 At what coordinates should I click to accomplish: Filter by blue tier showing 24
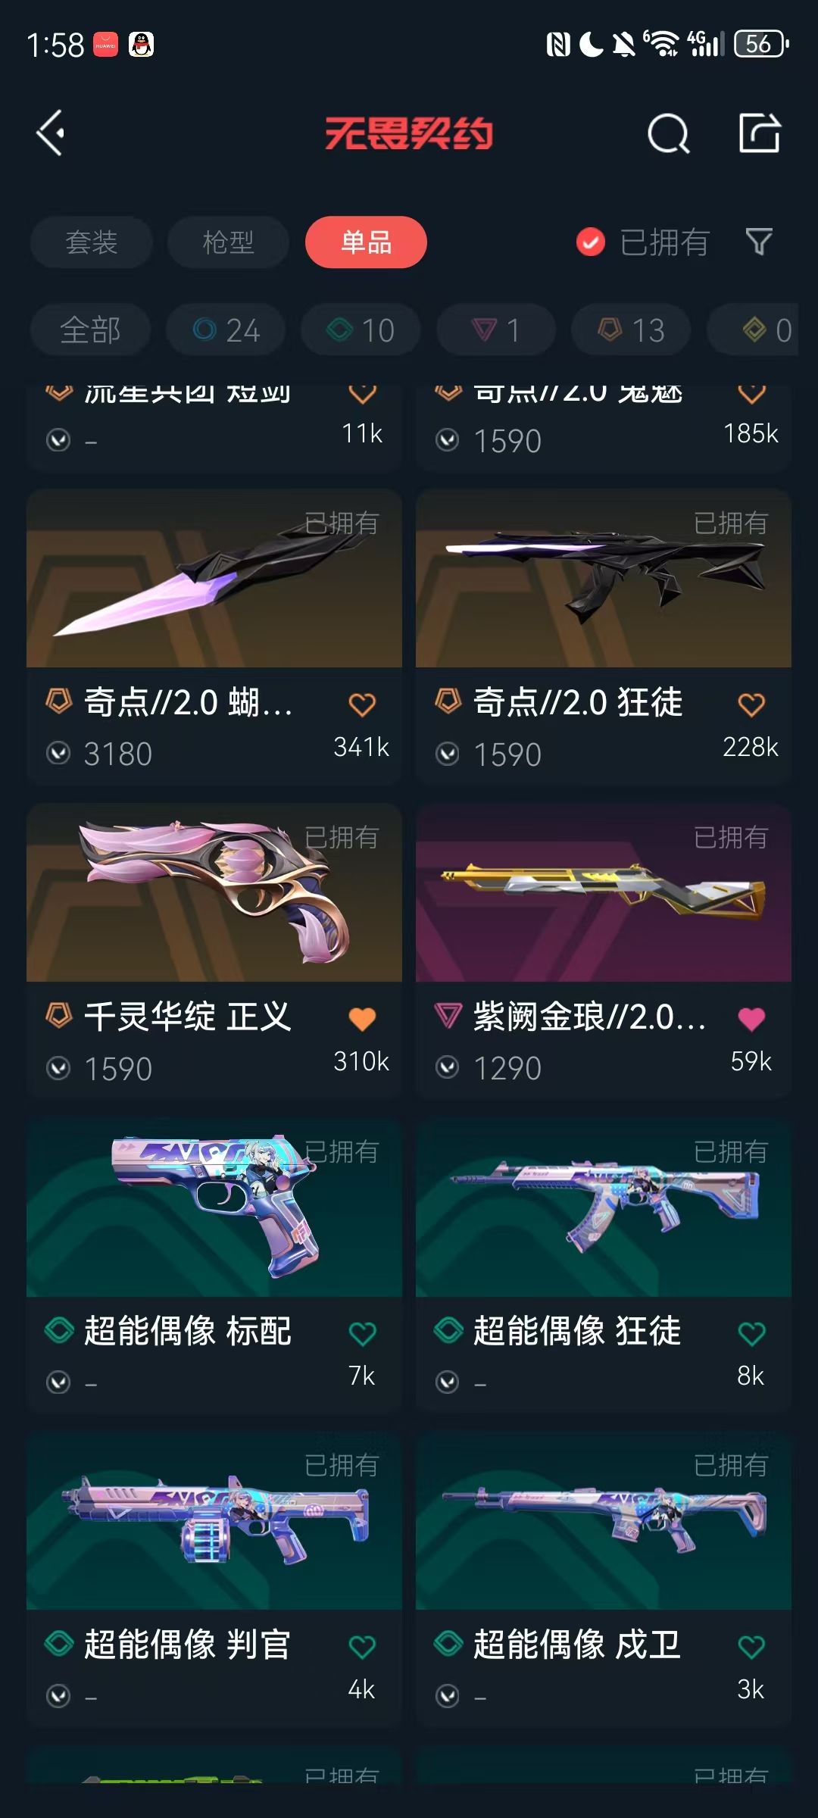click(x=226, y=330)
